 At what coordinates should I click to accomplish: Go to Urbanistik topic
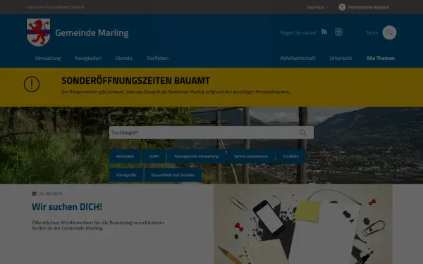(x=341, y=58)
